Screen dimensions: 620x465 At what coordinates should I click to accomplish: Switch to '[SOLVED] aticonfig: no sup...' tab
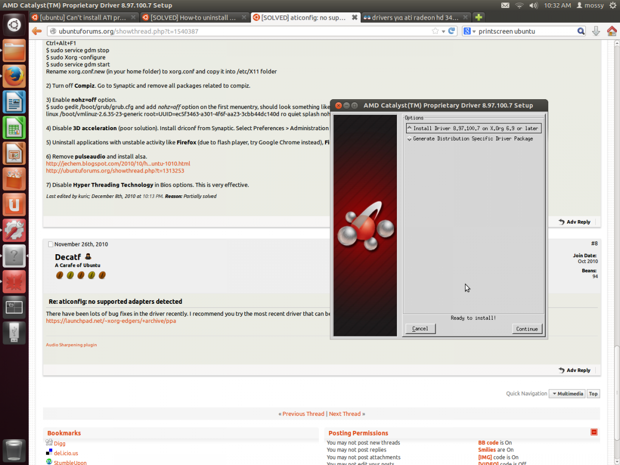(x=305, y=18)
